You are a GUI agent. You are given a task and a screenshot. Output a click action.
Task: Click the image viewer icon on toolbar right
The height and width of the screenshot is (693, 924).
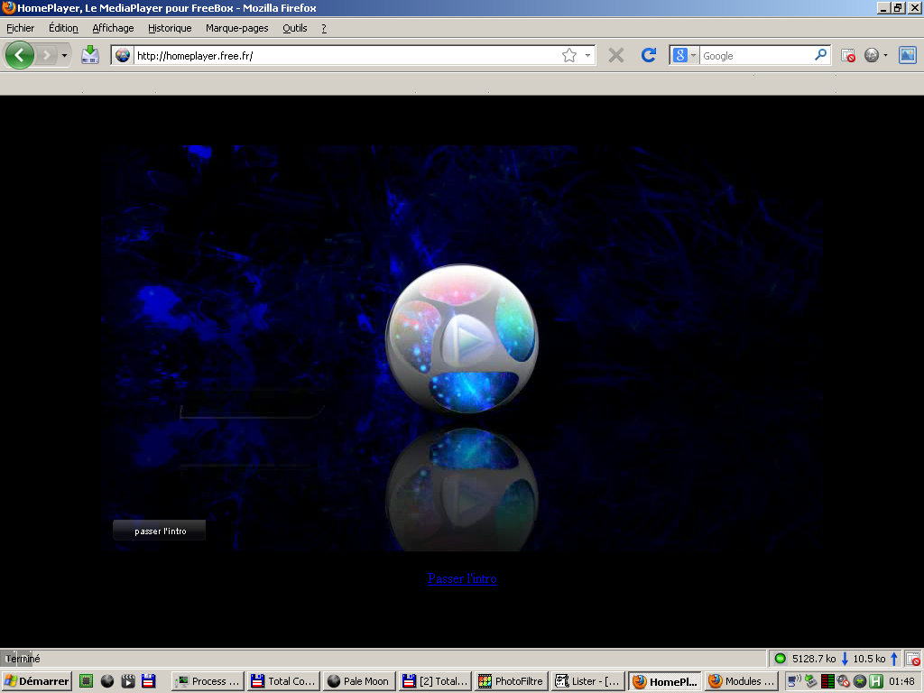click(x=908, y=55)
